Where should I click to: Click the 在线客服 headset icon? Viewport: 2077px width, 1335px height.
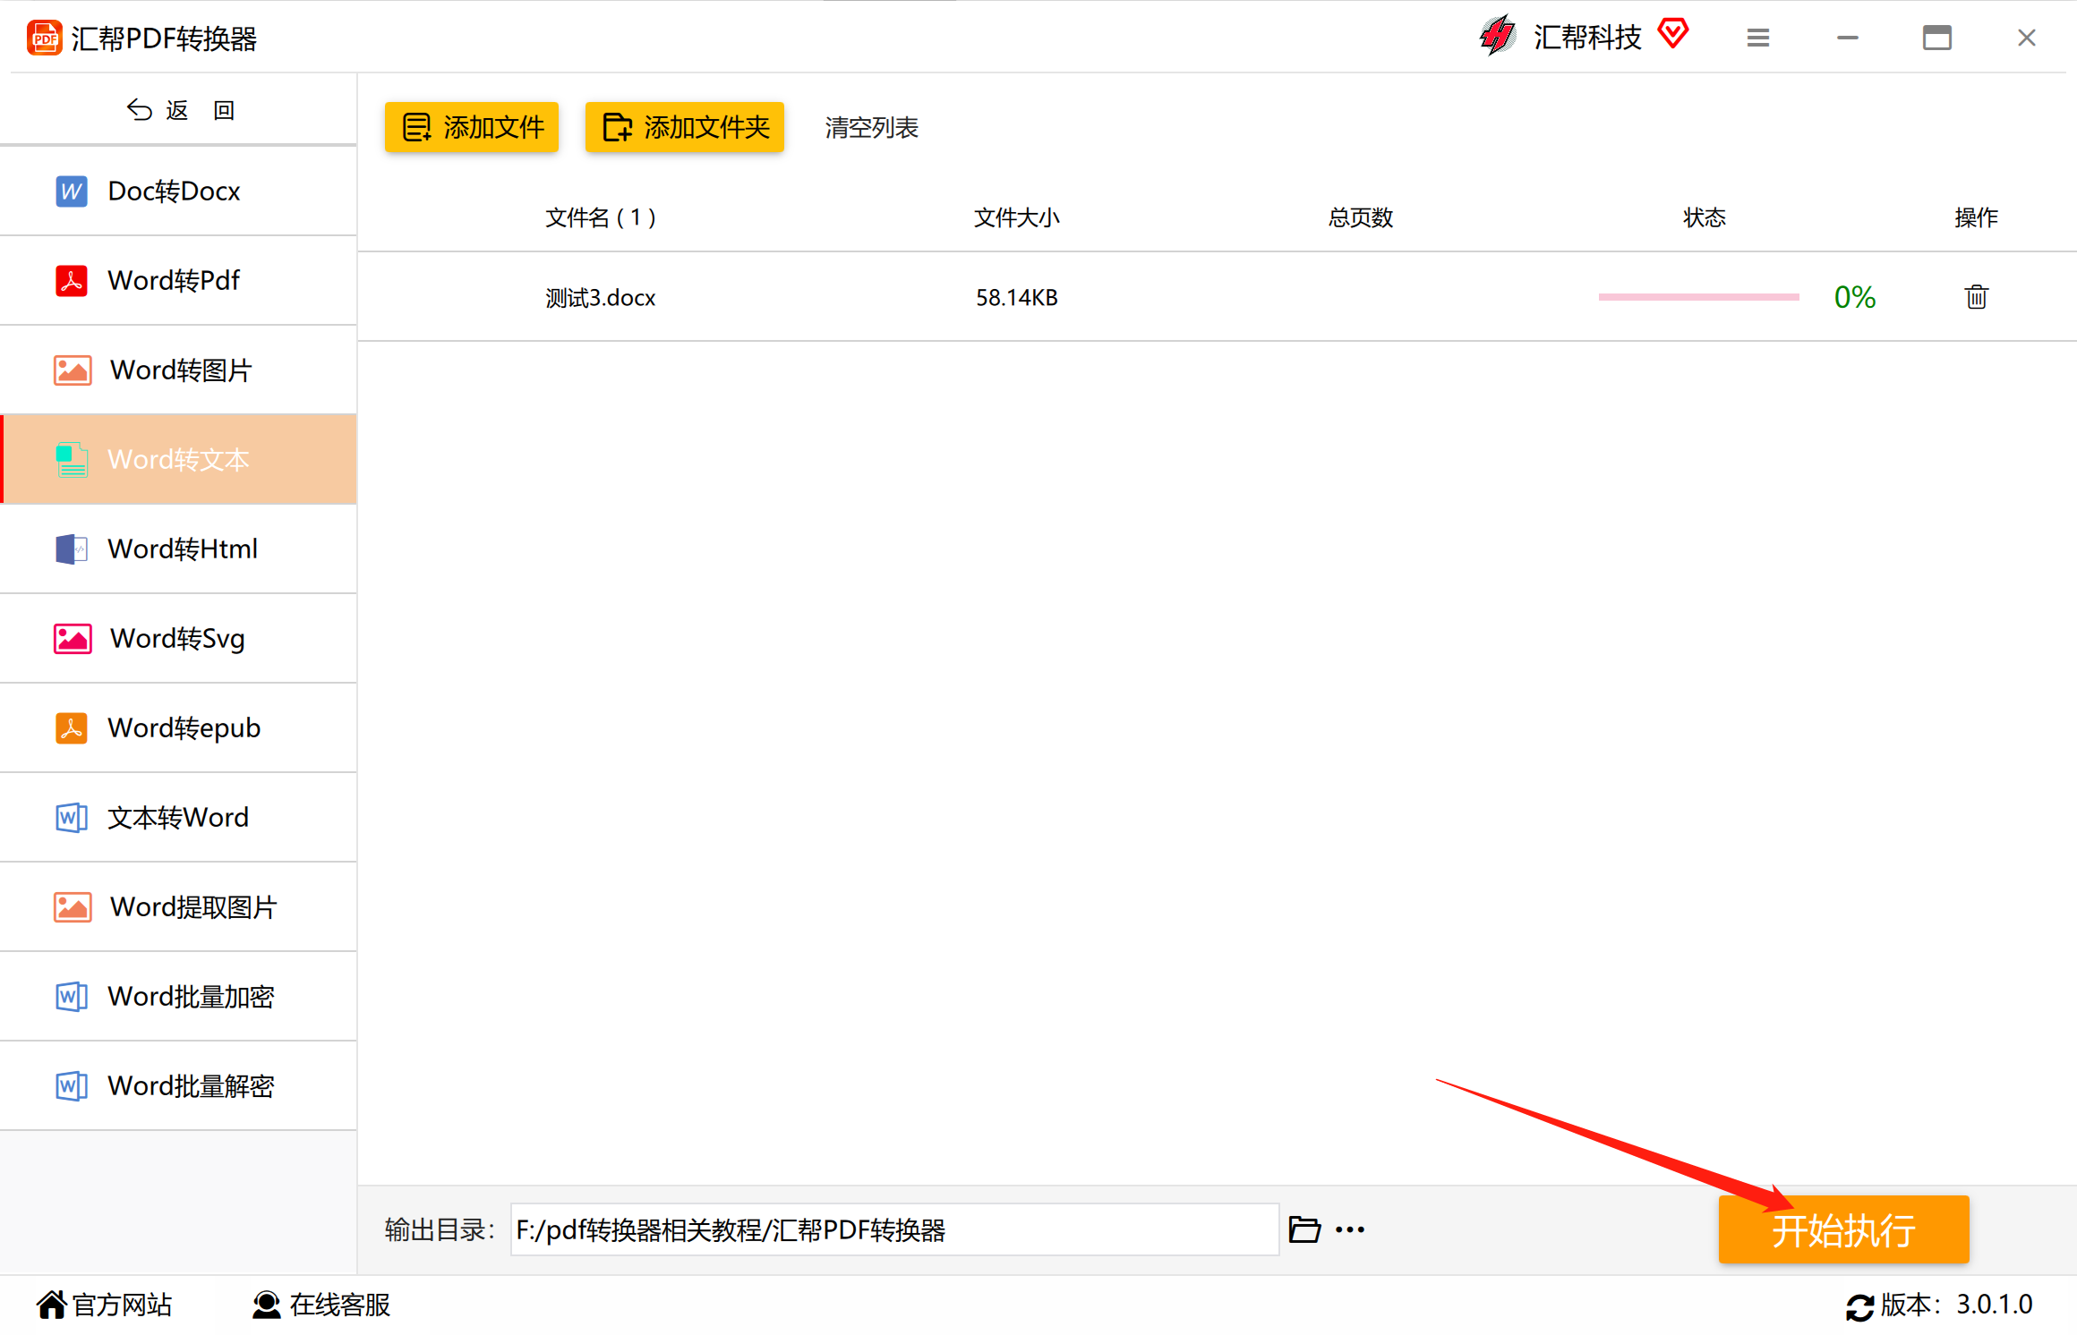coord(266,1305)
